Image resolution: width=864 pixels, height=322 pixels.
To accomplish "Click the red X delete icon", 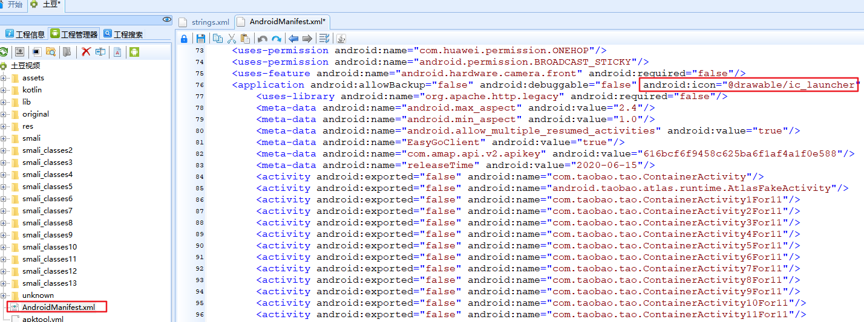I will [86, 51].
